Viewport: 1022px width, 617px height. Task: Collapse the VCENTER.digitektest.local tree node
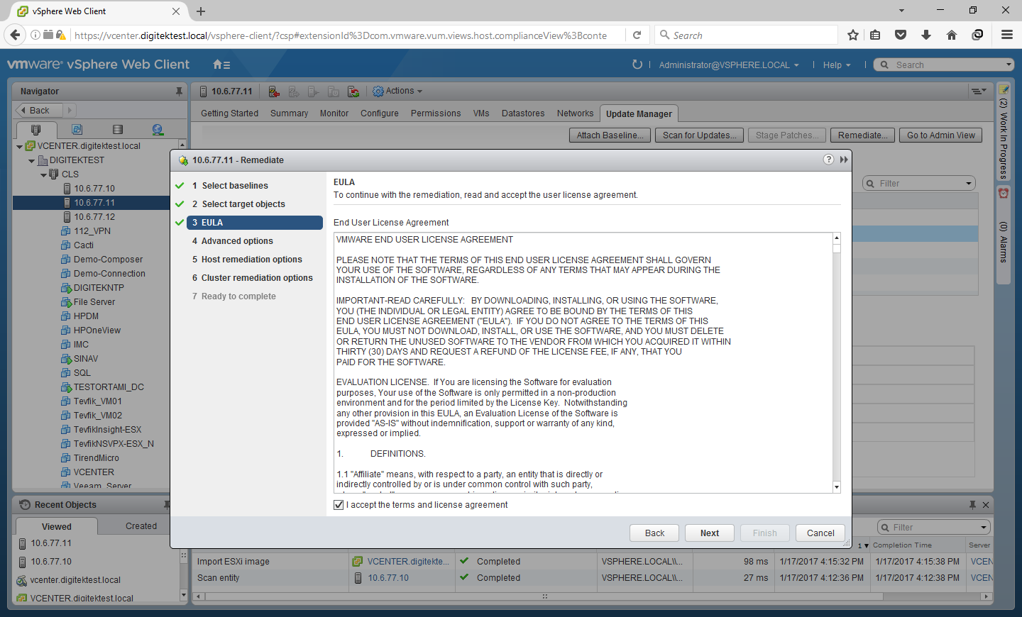[x=19, y=146]
